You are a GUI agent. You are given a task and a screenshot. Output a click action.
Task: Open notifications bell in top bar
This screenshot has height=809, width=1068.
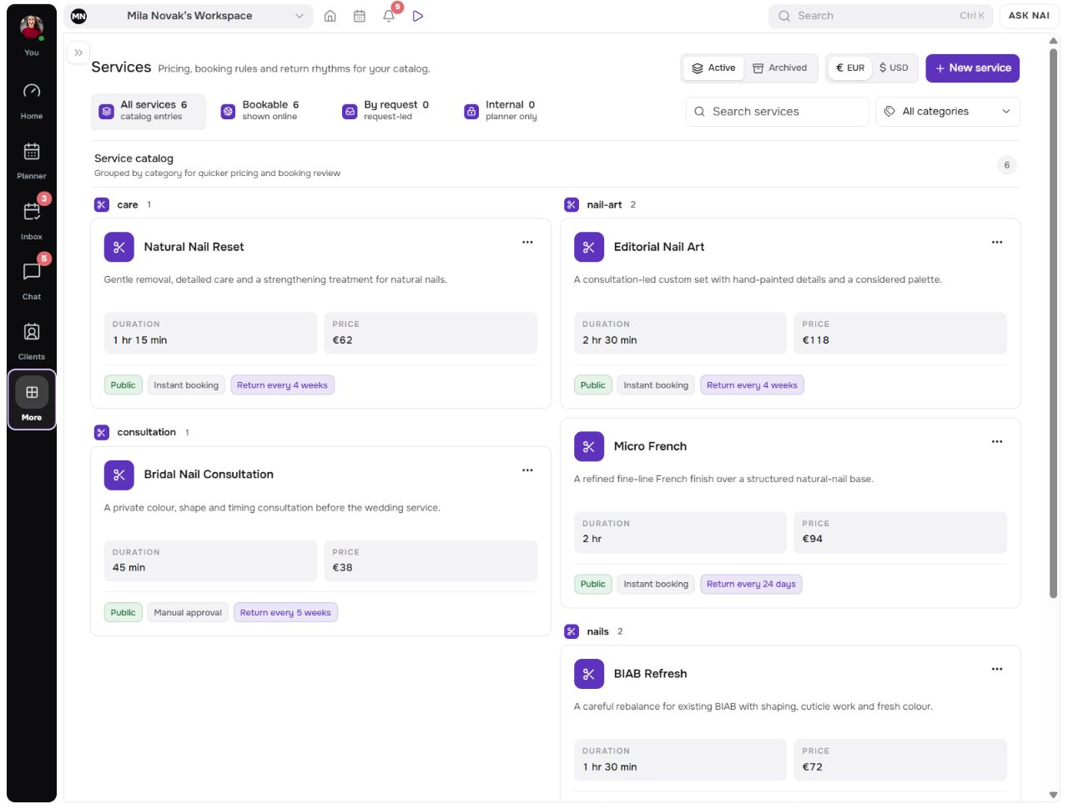coord(389,16)
